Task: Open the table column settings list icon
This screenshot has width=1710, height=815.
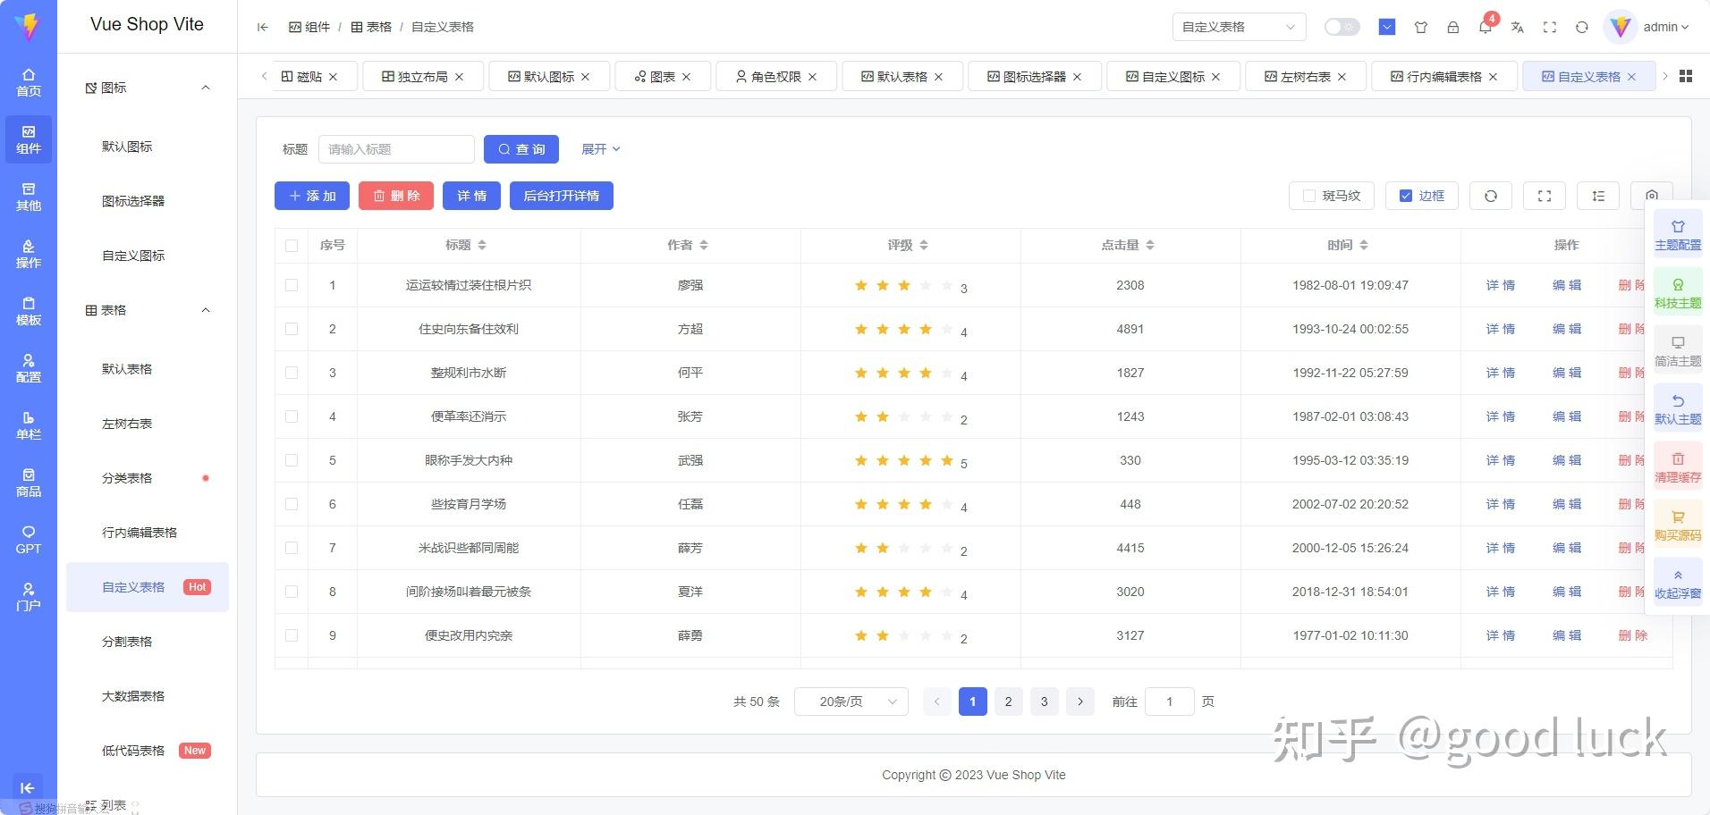Action: 1598,196
